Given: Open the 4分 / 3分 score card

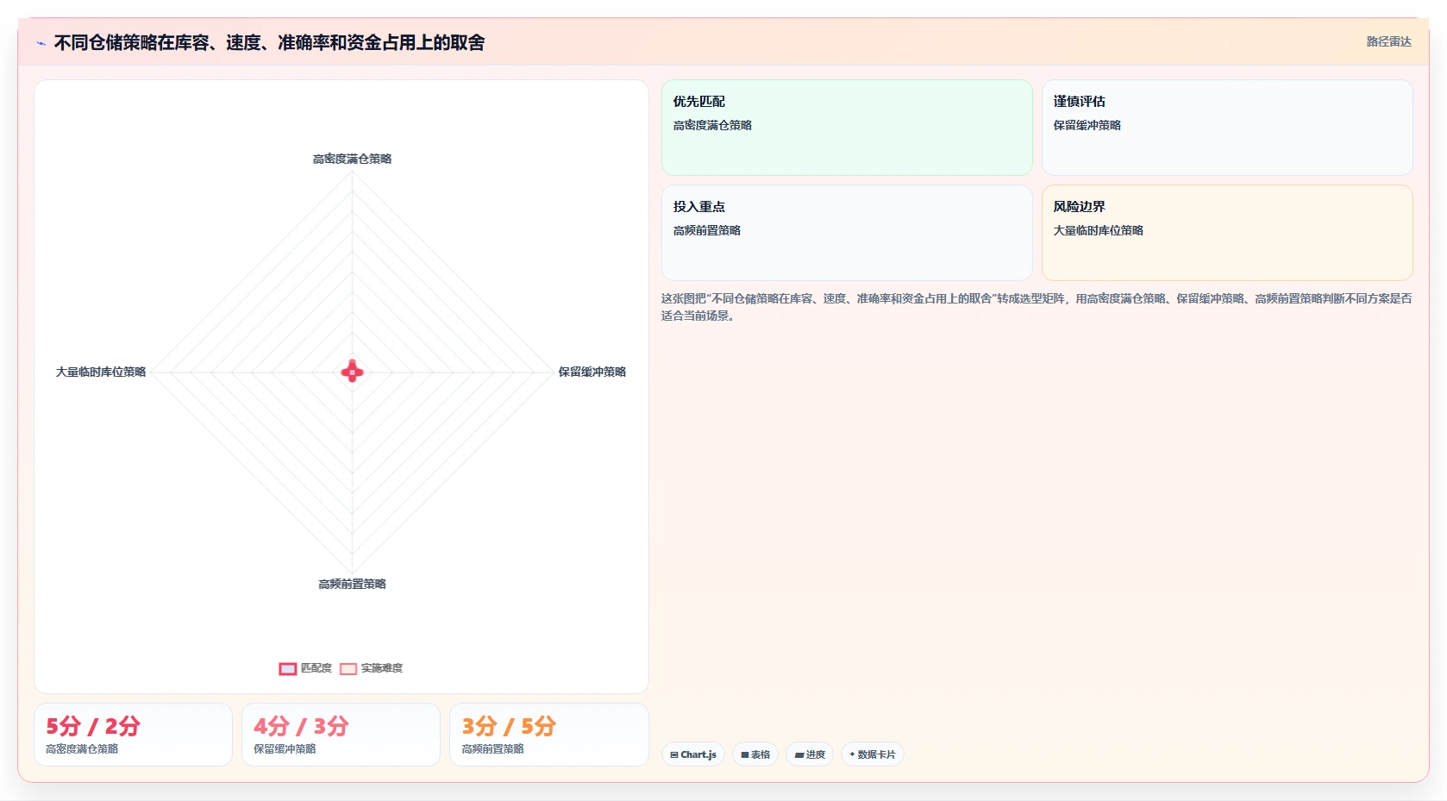Looking at the screenshot, I should pyautogui.click(x=341, y=735).
